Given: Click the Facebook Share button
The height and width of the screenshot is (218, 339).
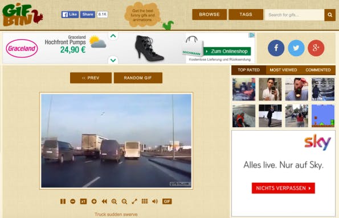Looking at the screenshot, I should point(88,14).
